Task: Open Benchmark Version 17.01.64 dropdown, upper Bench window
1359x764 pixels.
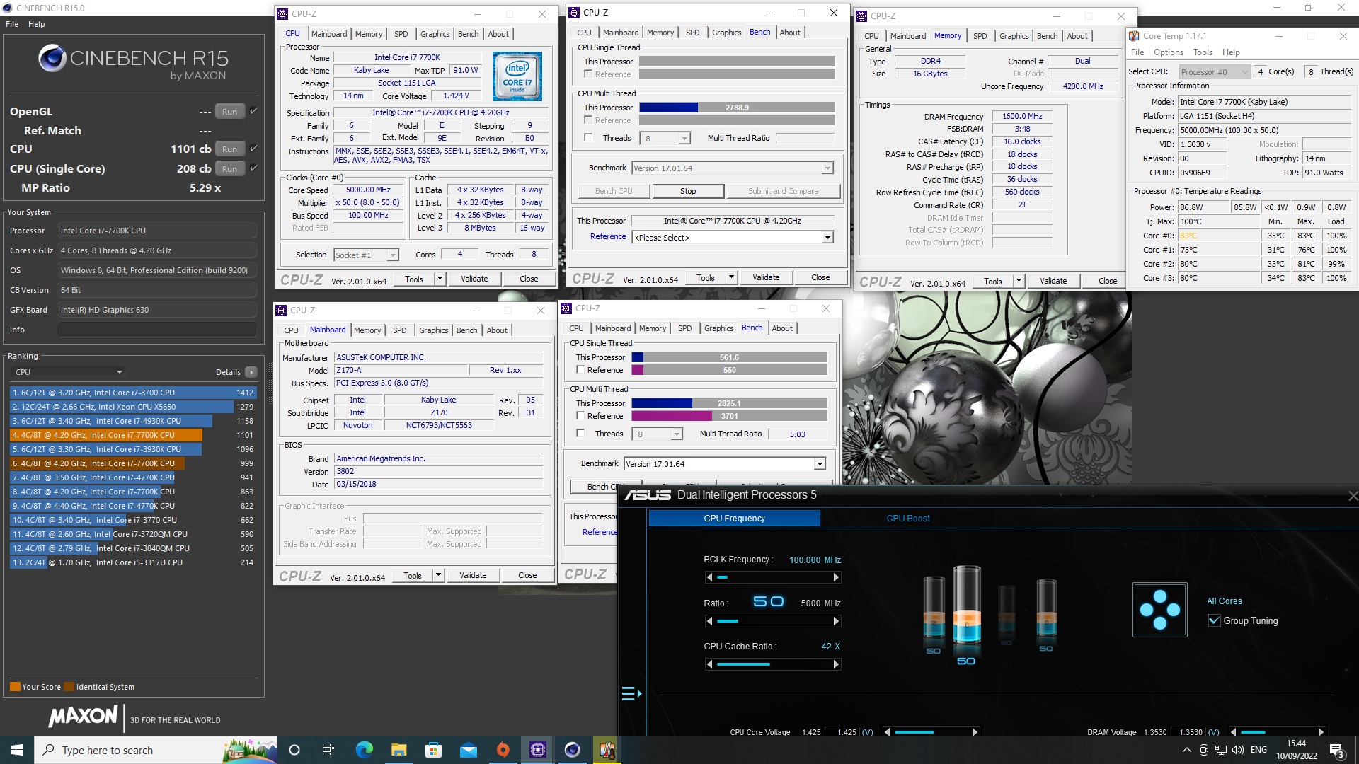Action: (732, 168)
